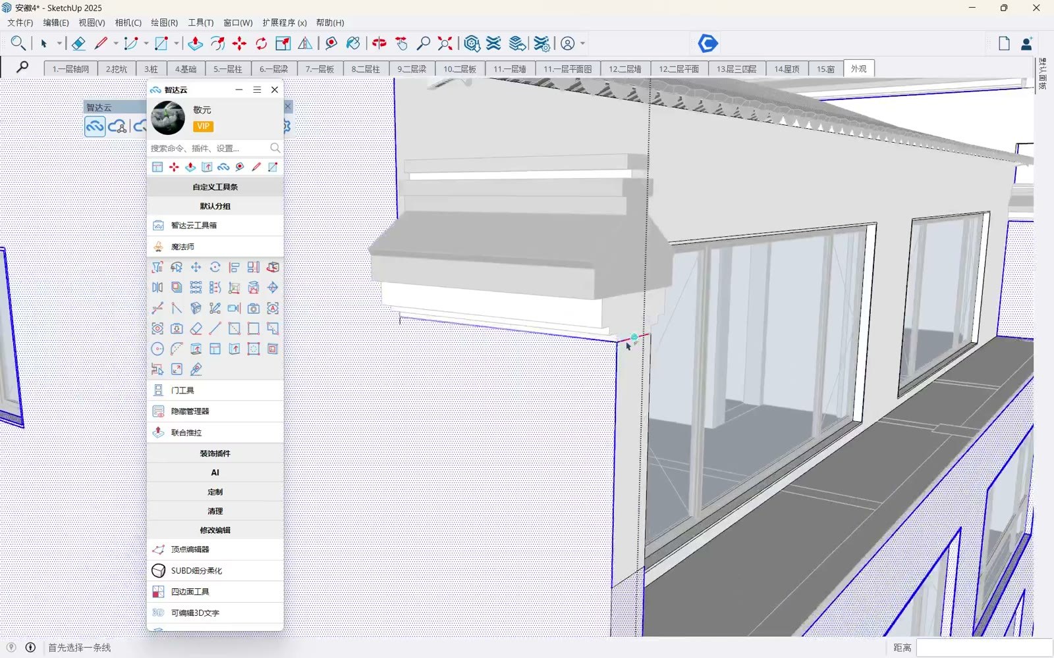Viewport: 1054px width, 658px height.
Task: Select the Orbit tool in the main toolbar
Action: [379, 43]
